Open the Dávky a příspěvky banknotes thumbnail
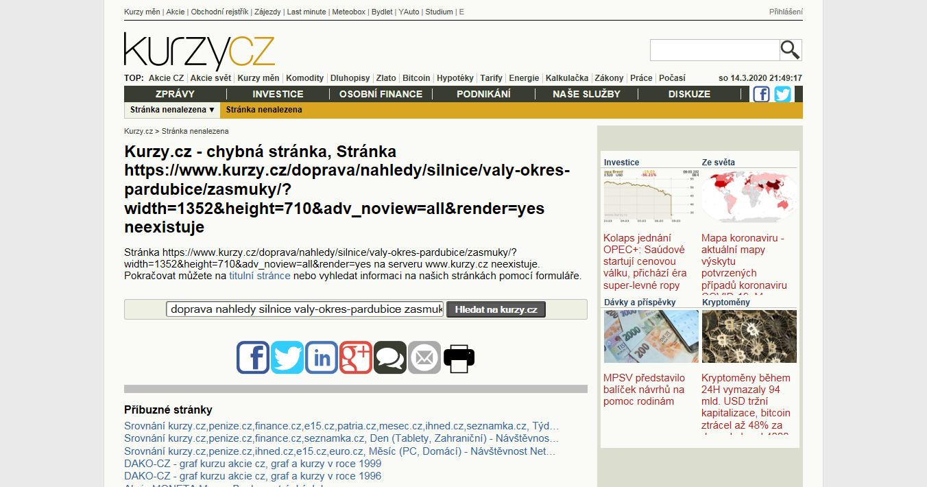Screen dimensions: 927x487 coord(651,336)
